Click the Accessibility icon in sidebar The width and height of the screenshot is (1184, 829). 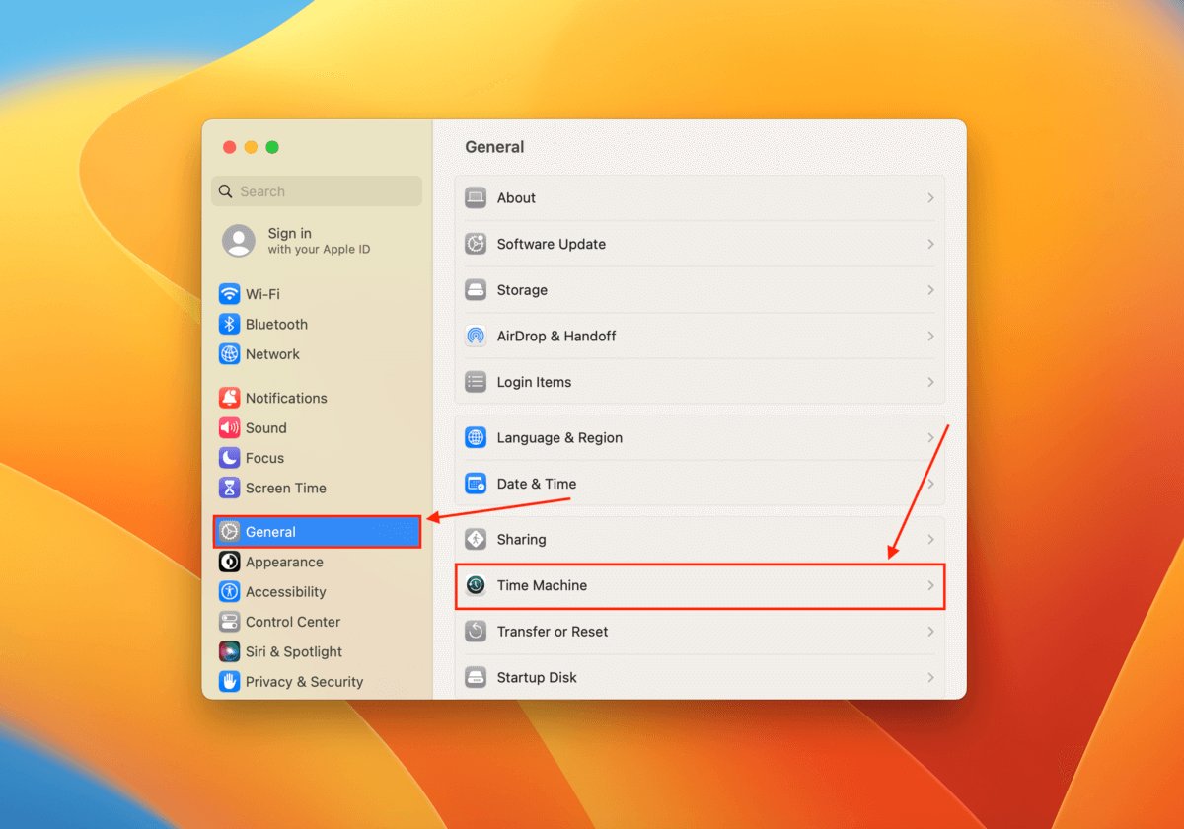[x=230, y=592]
